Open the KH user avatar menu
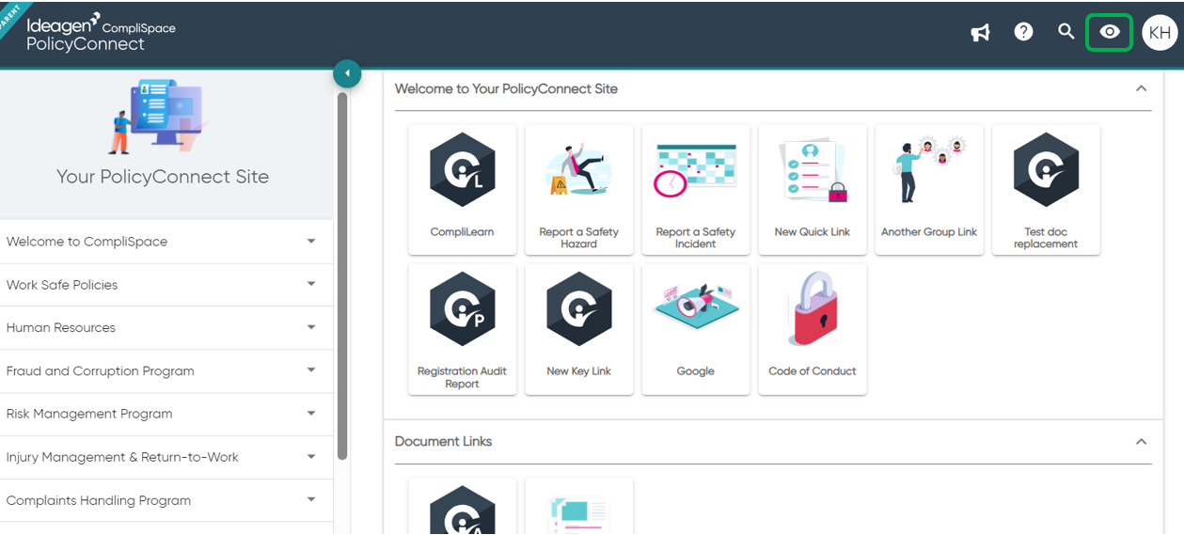Image resolution: width=1184 pixels, height=535 pixels. pyautogui.click(x=1160, y=33)
